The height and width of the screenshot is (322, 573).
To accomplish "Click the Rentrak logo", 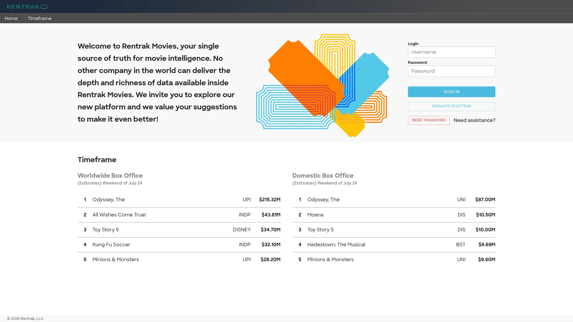I will tap(27, 7).
